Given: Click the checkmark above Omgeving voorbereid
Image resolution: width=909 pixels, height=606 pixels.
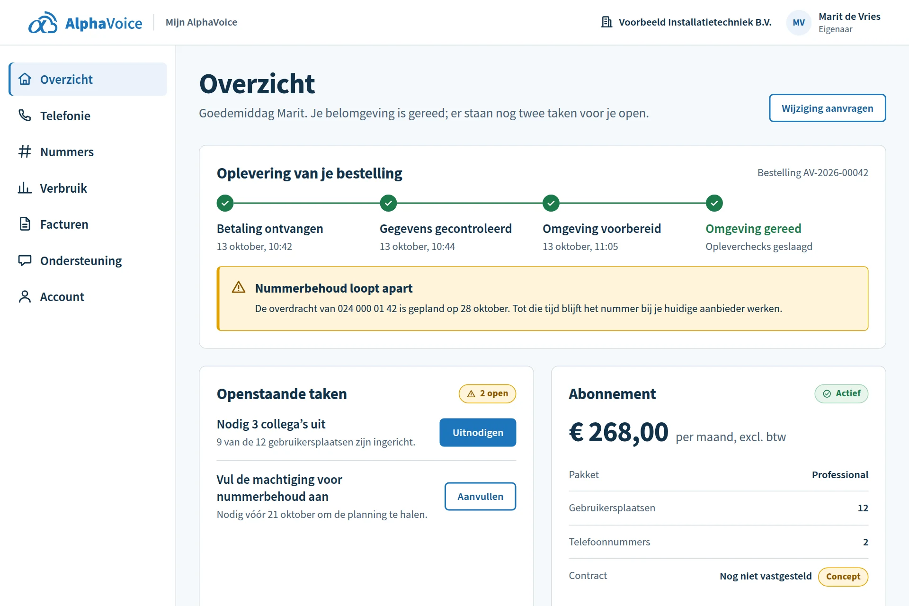Looking at the screenshot, I should click(551, 203).
